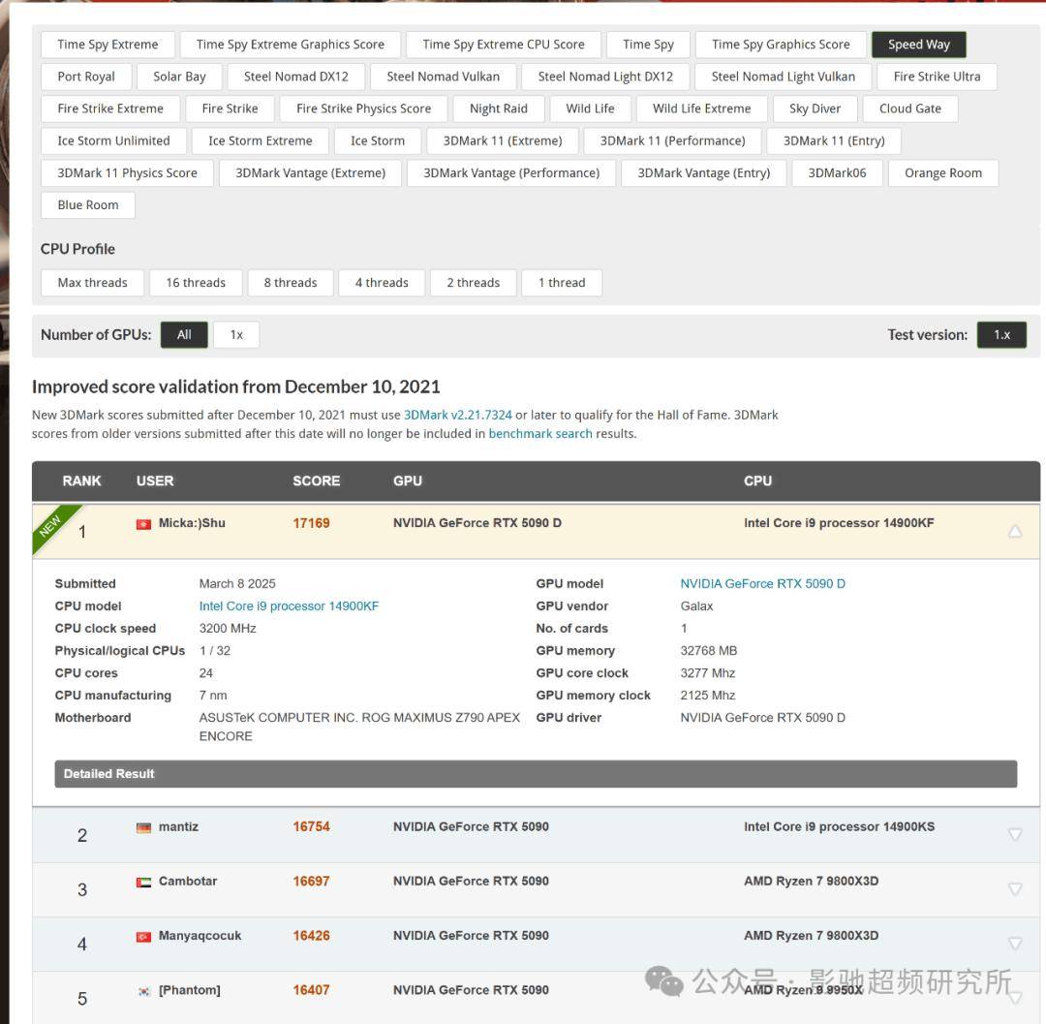Choose the Orange Room benchmark
Viewport: 1046px width, 1024px height.
click(943, 172)
